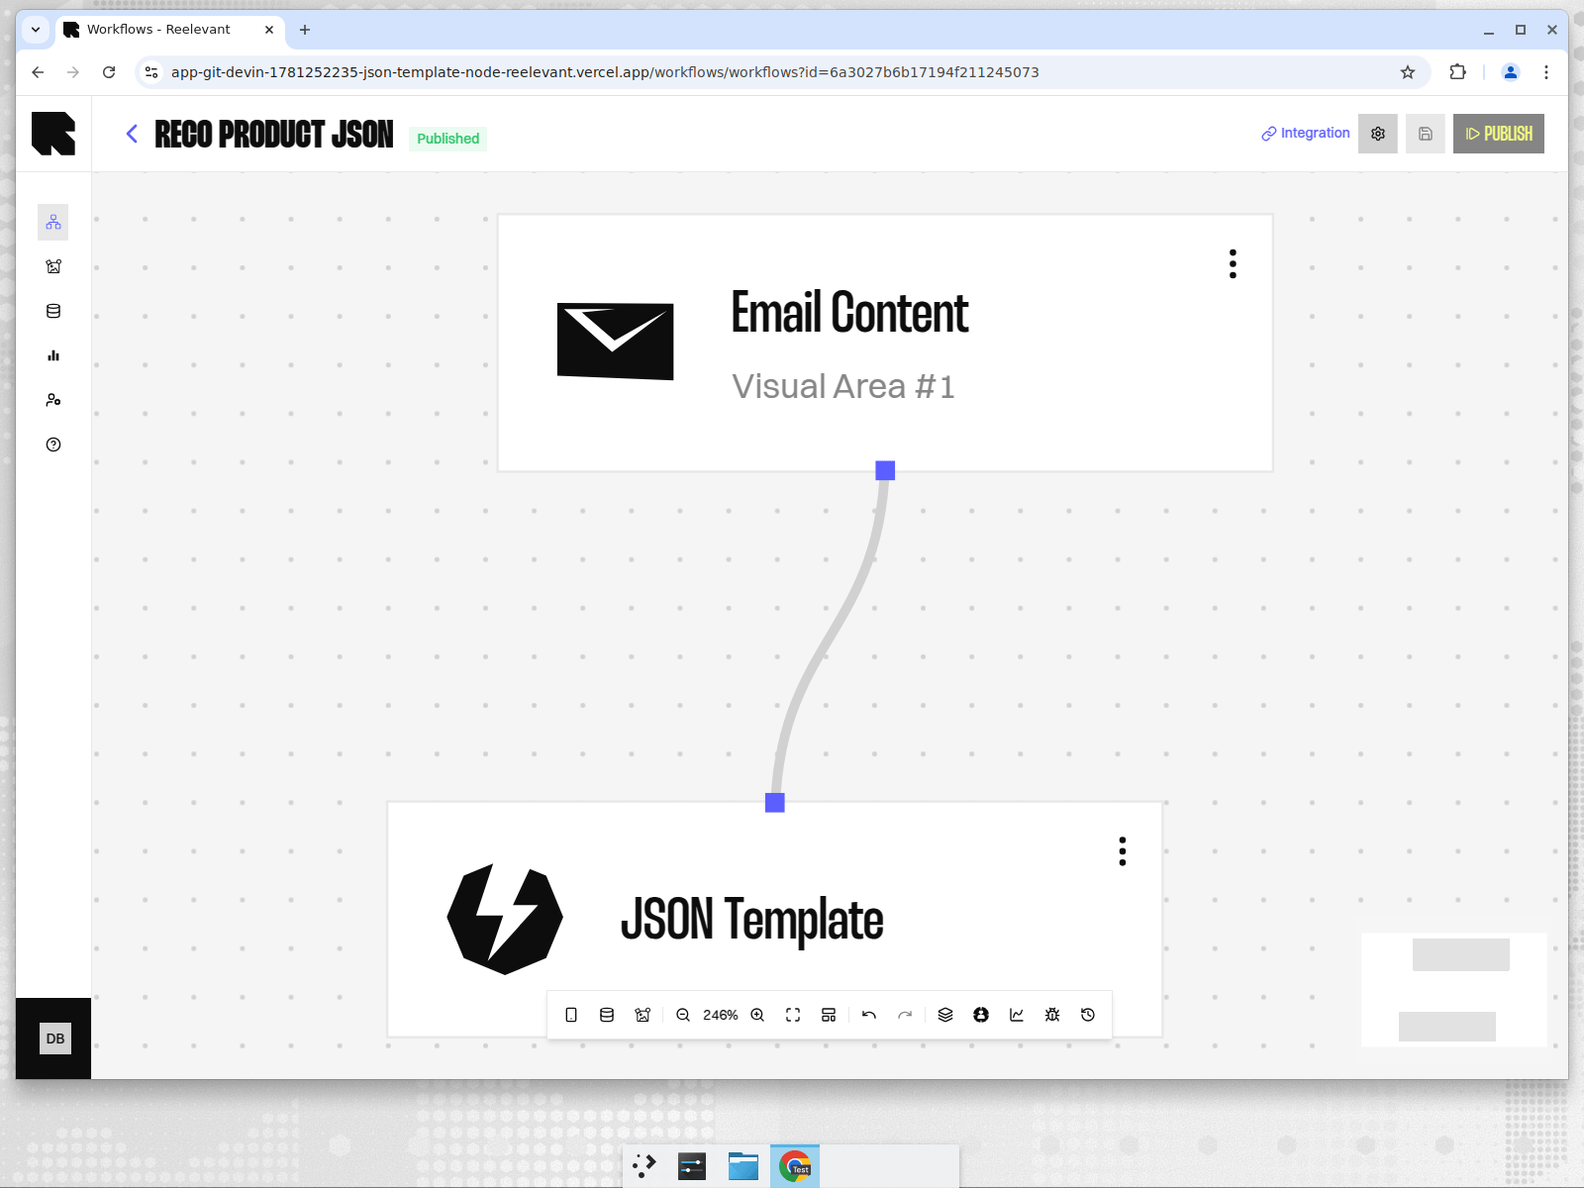Open the Chrome profile icon
Viewport: 1584px width, 1188px height.
pyautogui.click(x=1511, y=72)
